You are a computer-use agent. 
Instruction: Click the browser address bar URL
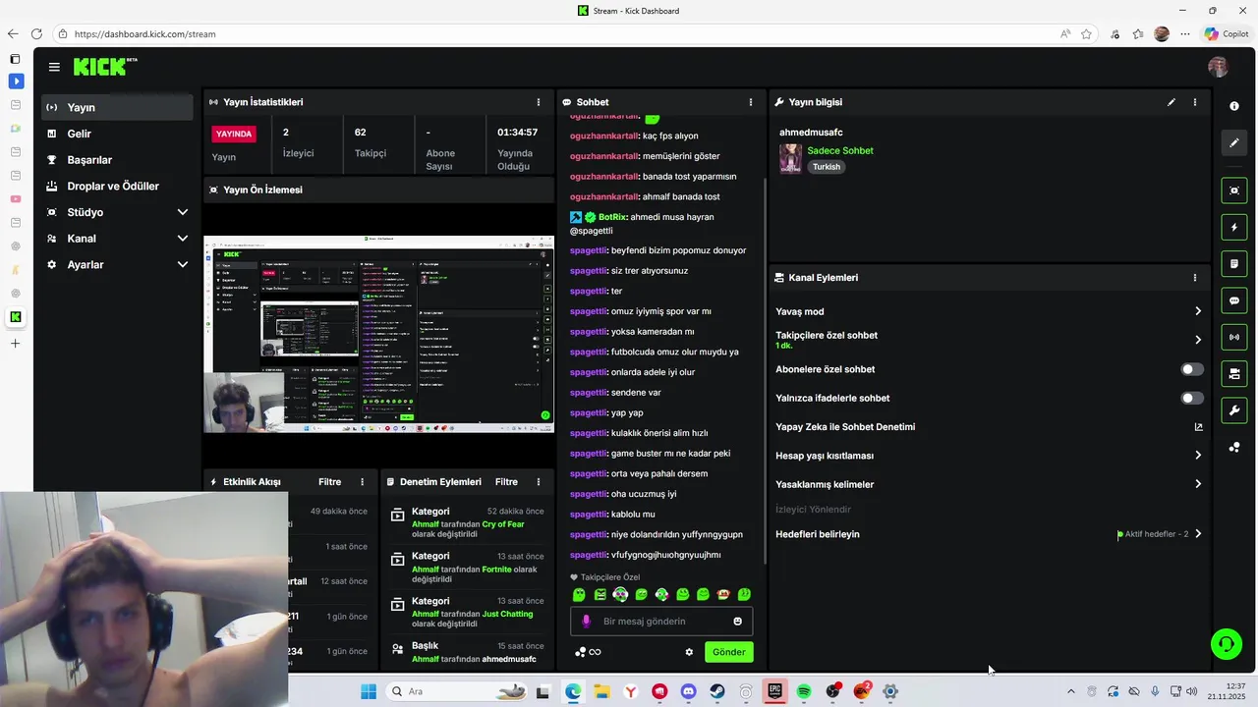(145, 33)
